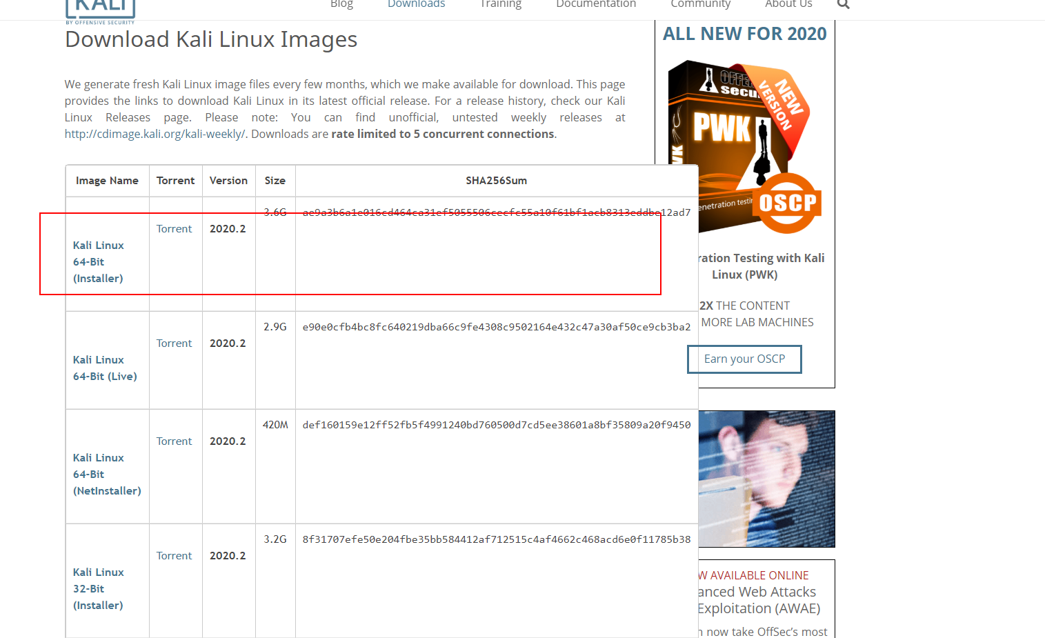Click version 2020.2 in 64-Bit Live row
Screen dimensions: 1045x638
point(228,343)
